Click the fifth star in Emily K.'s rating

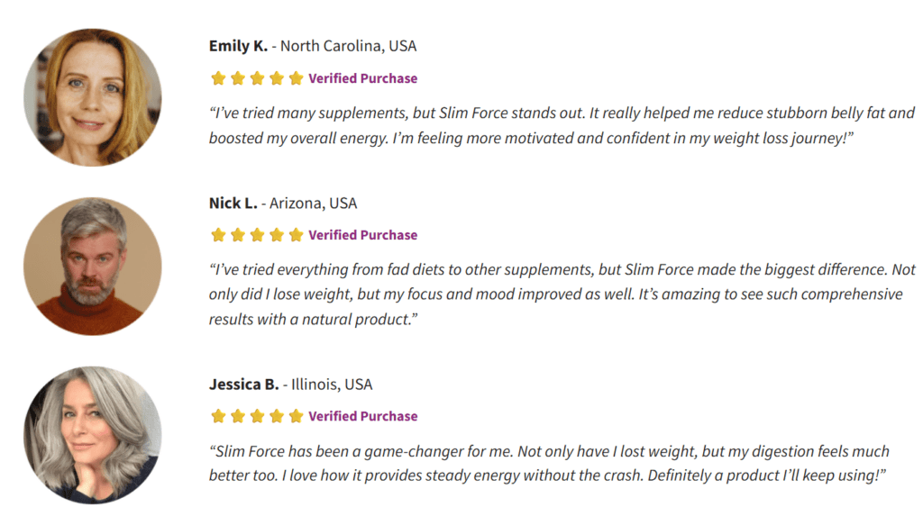click(296, 78)
